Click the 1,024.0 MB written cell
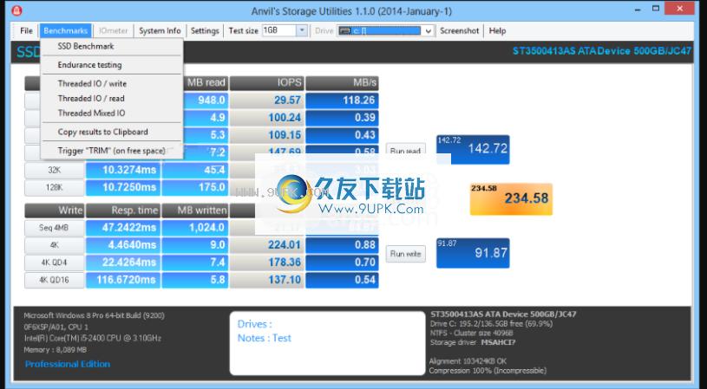The image size is (707, 389). pyautogui.click(x=195, y=228)
